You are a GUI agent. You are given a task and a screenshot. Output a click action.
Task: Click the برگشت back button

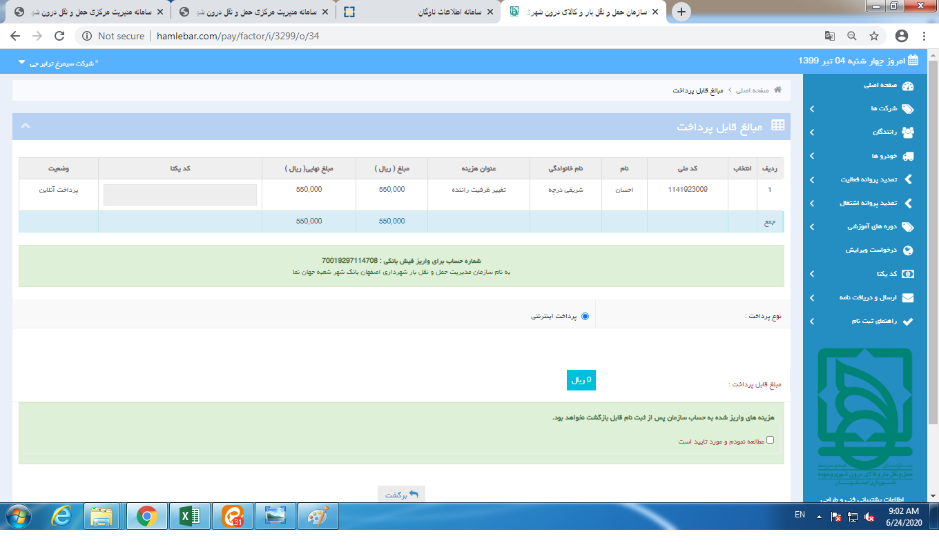[x=401, y=495]
